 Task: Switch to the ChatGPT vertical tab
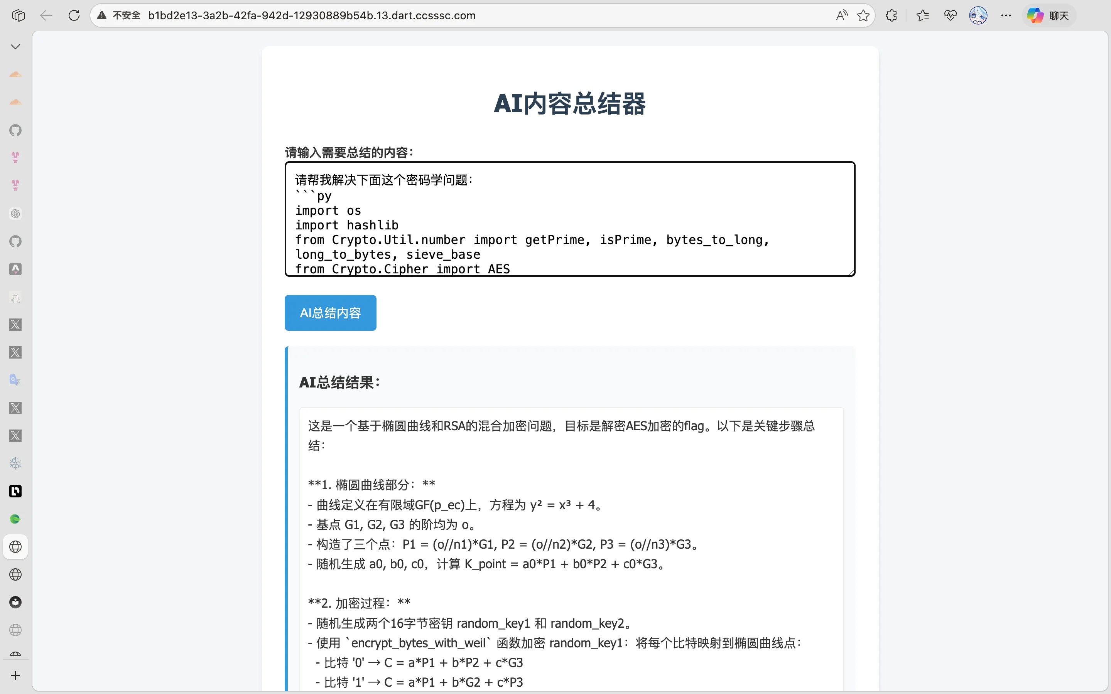(15, 214)
